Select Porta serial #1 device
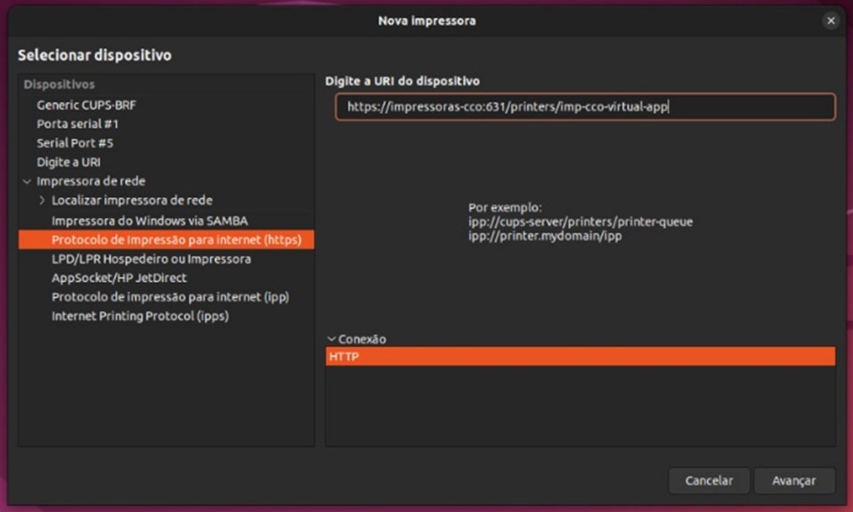 (x=77, y=124)
